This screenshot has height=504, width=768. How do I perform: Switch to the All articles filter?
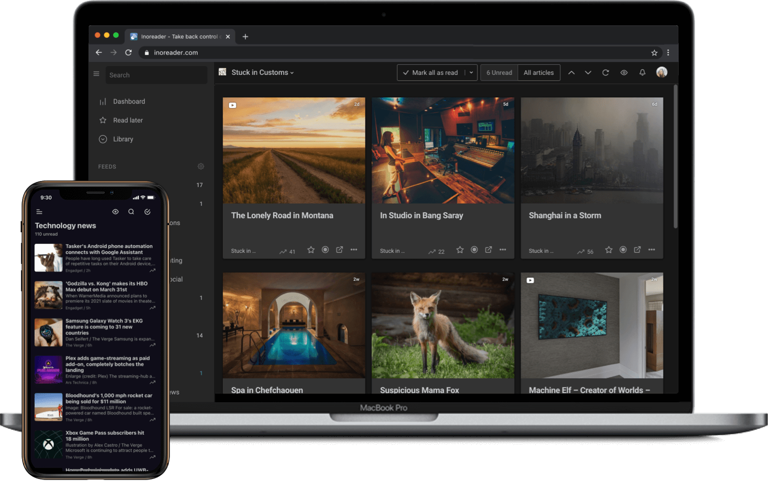point(539,72)
